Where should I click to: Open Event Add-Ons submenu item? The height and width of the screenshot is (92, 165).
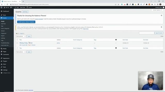(5, 45)
